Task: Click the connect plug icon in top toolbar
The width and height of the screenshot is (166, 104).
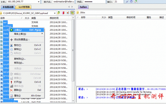Action: pyautogui.click(x=127, y=2)
